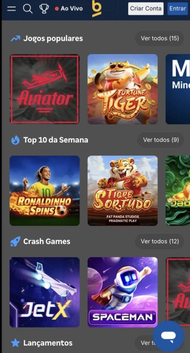Open the Aviator game thumbnail
The width and height of the screenshot is (190, 353).
[44, 89]
